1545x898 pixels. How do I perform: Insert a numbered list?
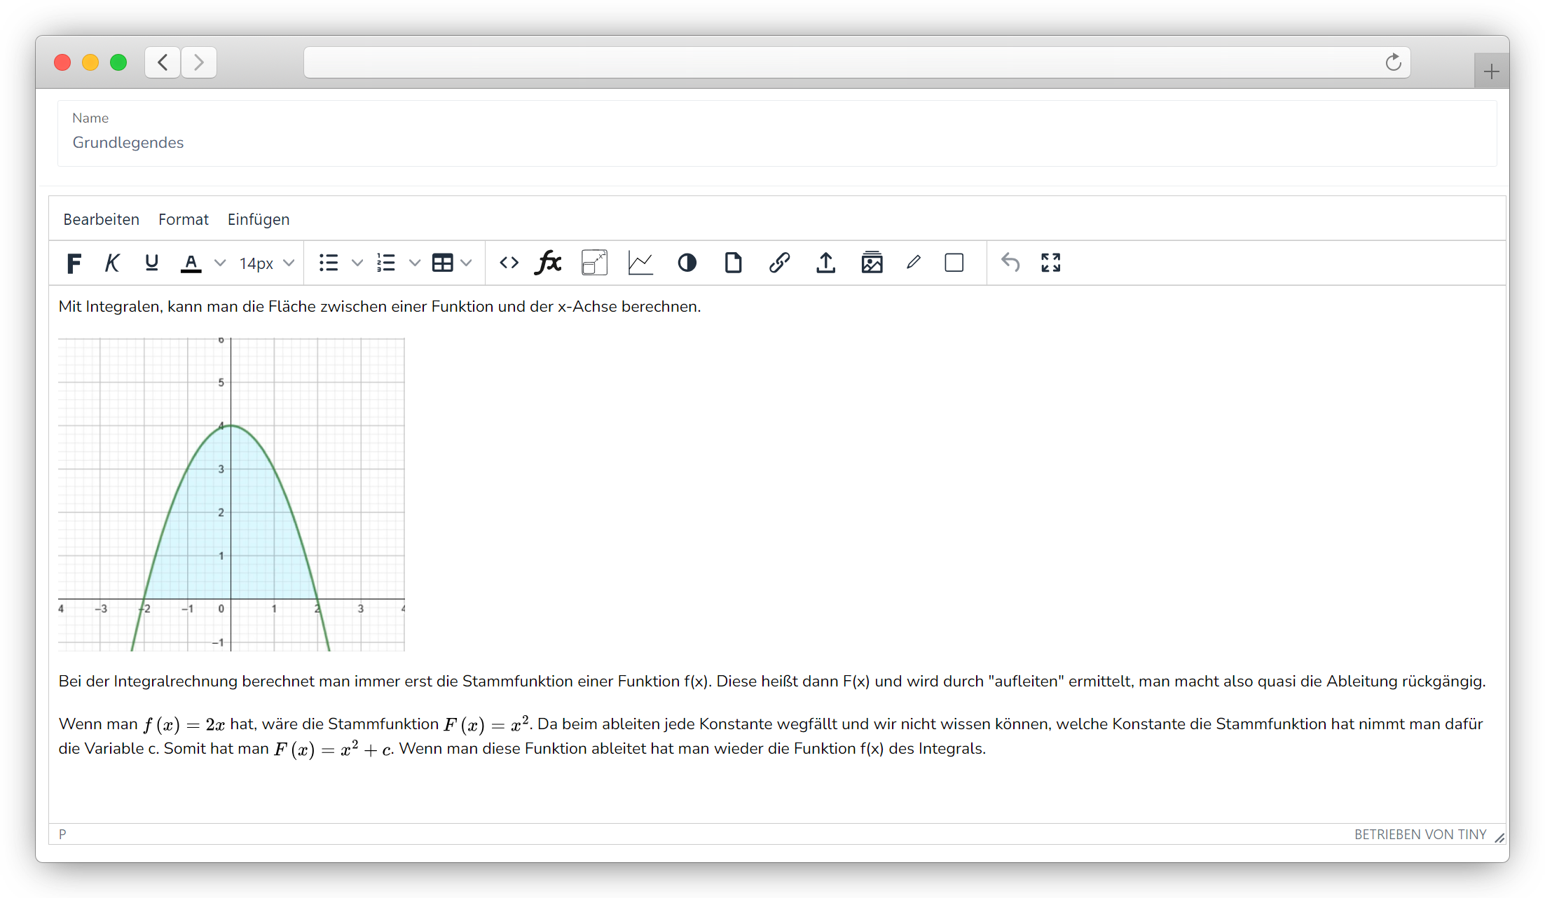pos(386,263)
